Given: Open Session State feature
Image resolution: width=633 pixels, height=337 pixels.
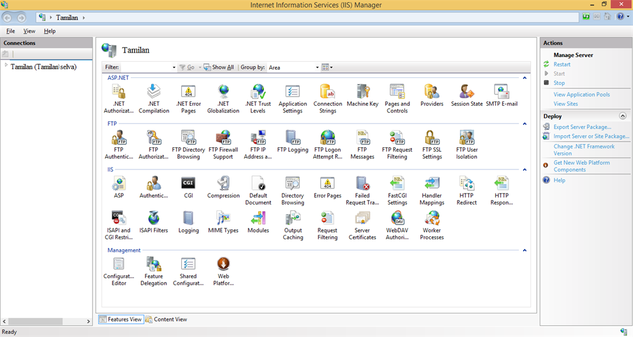Looking at the screenshot, I should [x=467, y=96].
